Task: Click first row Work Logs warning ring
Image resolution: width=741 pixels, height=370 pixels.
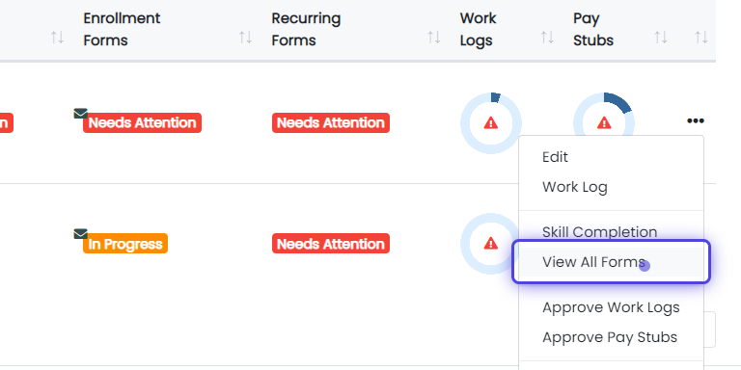Action: click(x=491, y=123)
